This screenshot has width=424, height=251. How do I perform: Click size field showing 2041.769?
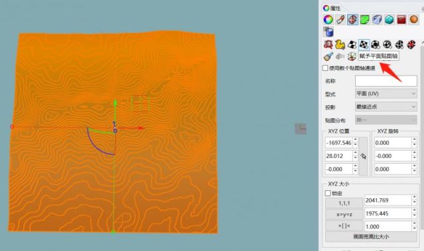[x=388, y=200]
